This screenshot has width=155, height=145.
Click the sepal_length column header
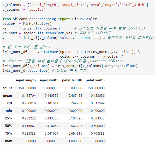pos(26,80)
